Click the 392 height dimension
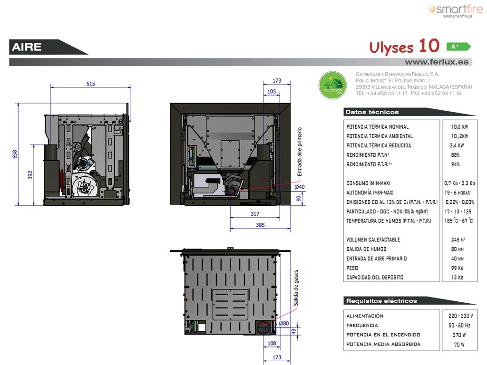Screen dimensions: 487x365 click(30, 175)
